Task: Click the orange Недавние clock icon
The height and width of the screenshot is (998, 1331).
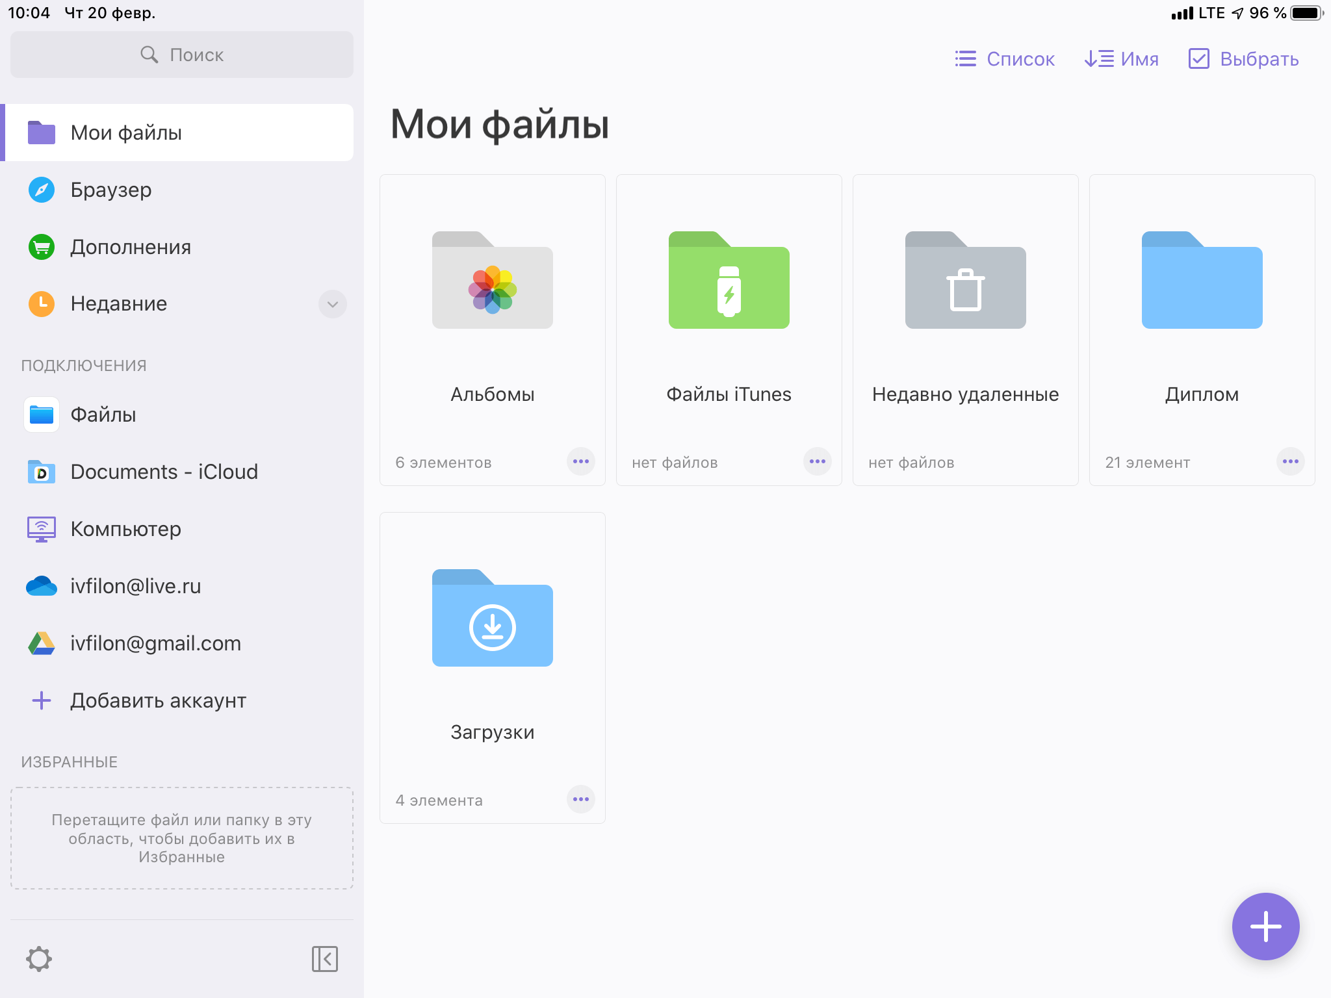Action: coord(42,303)
